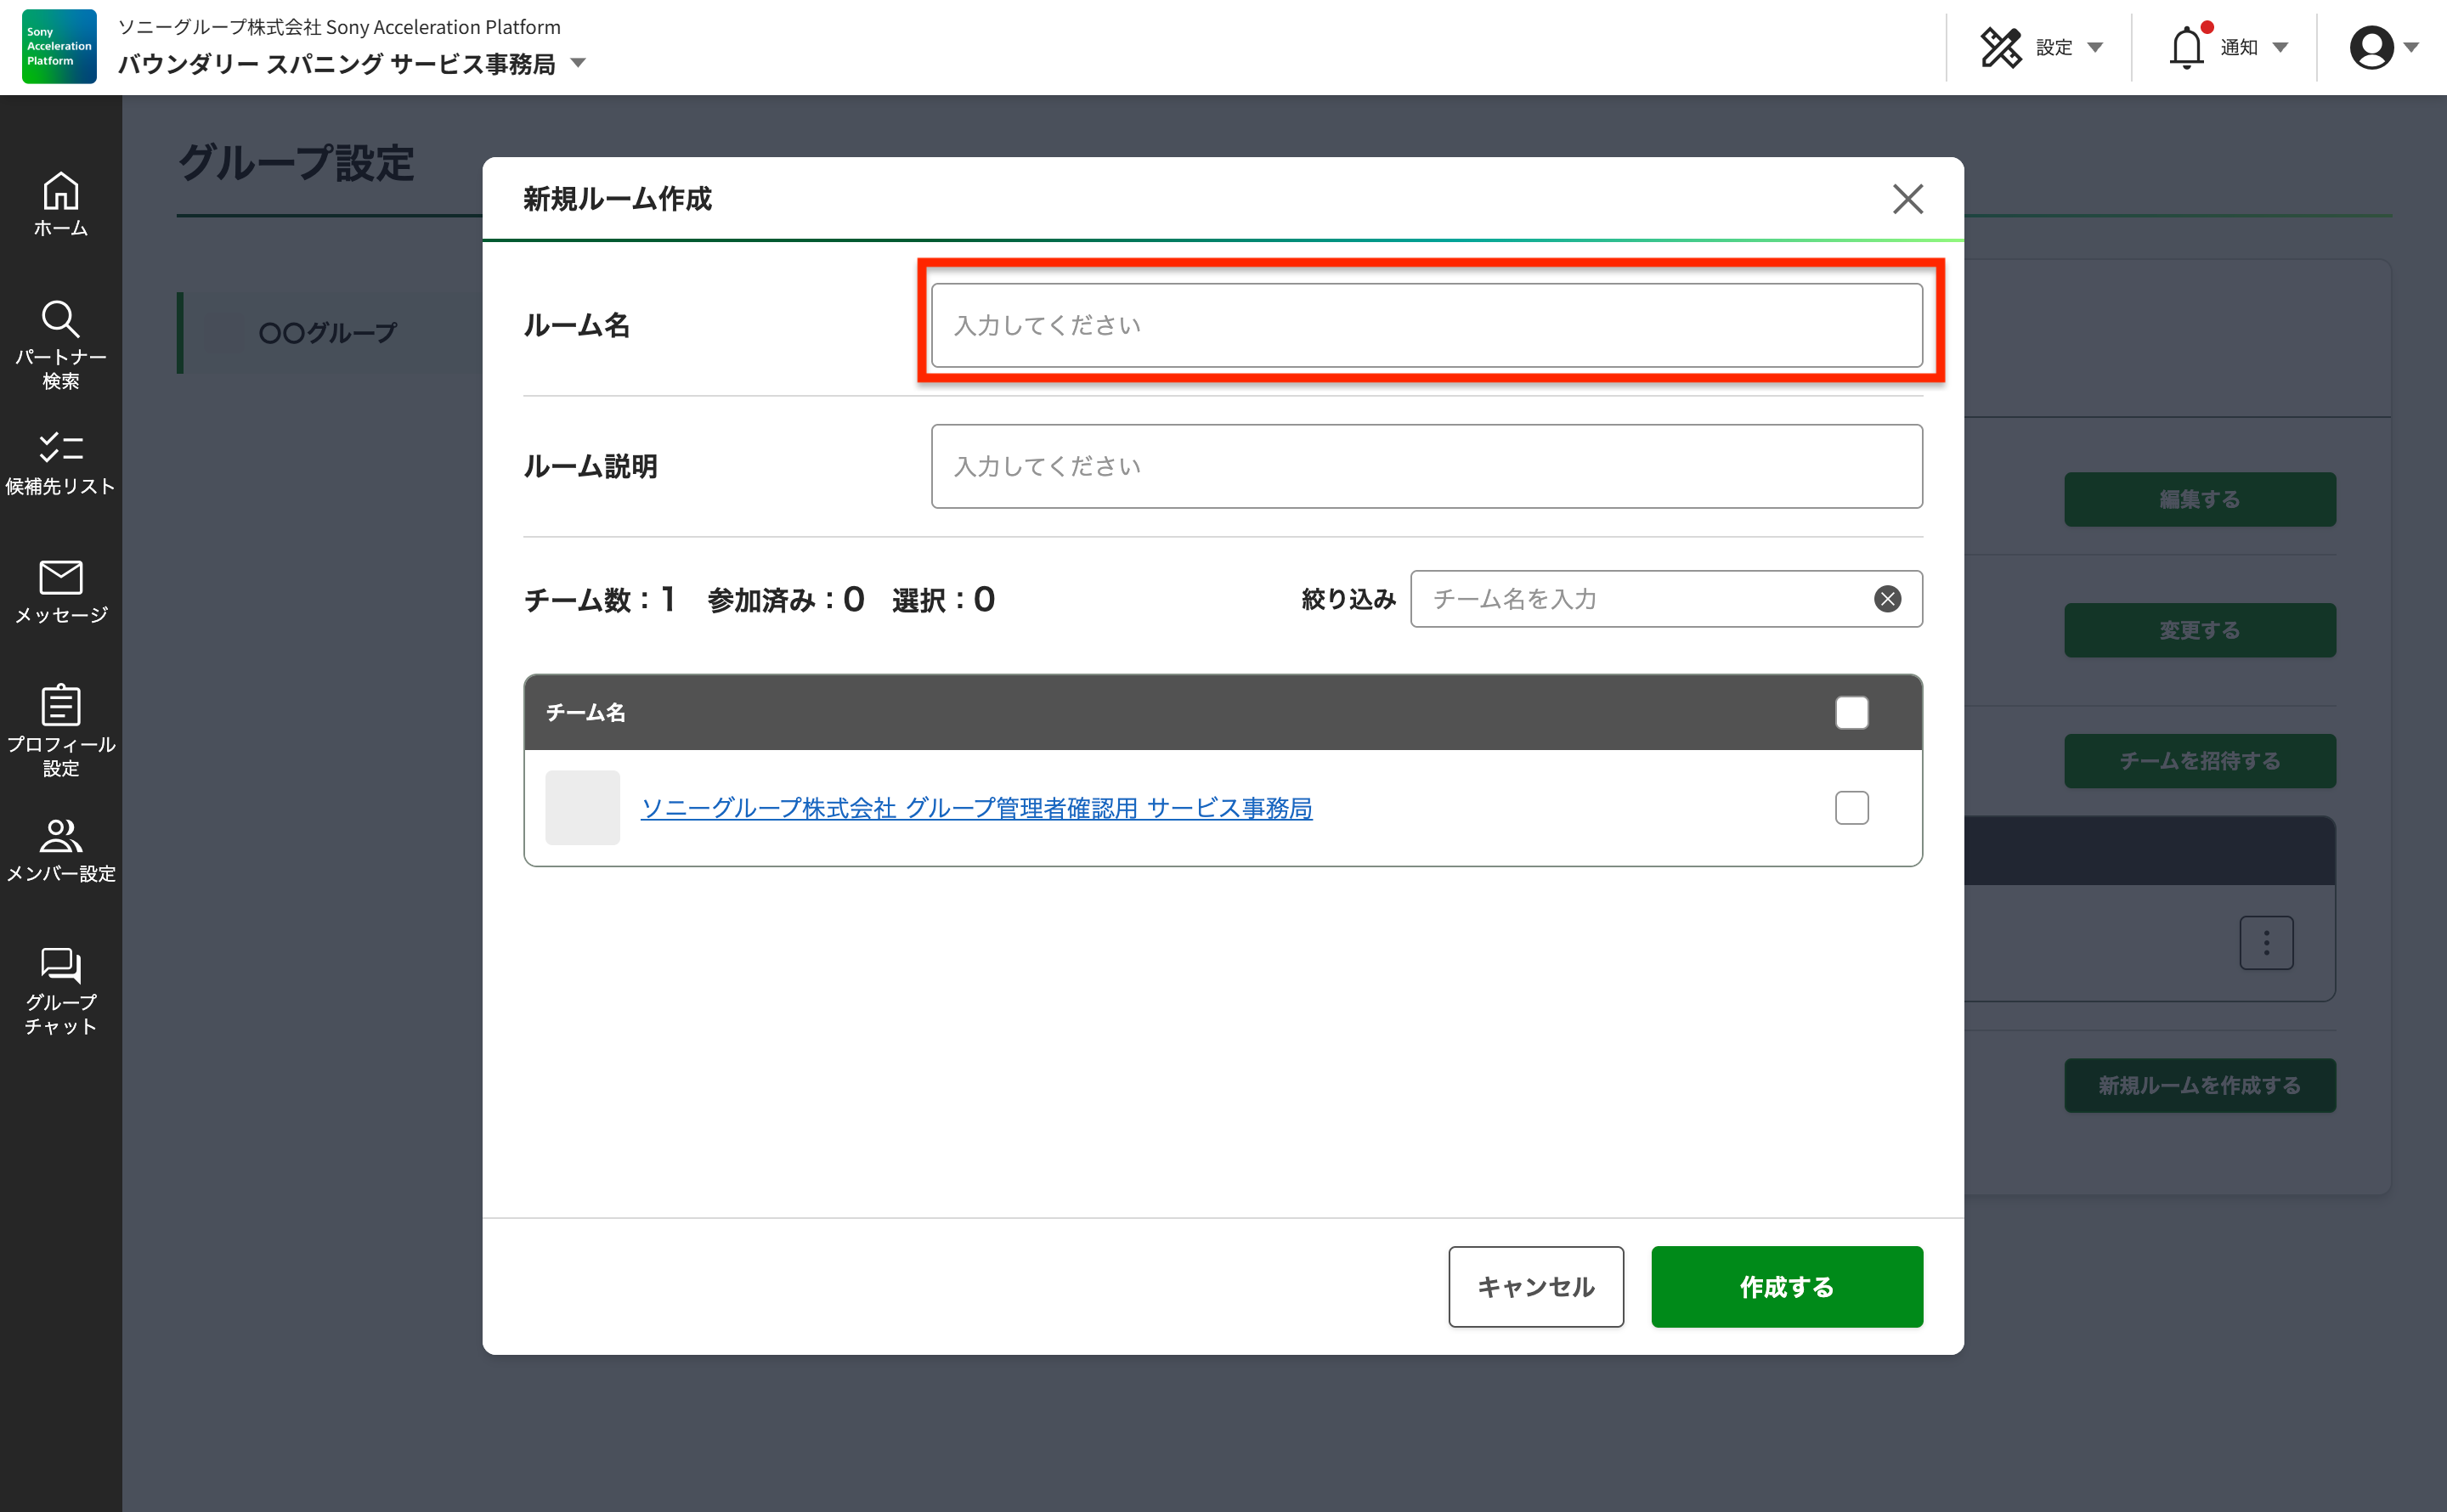This screenshot has width=2447, height=1512.
Task: Expand the バウンダリー スパニング team switcher dropdown
Action: [x=578, y=64]
